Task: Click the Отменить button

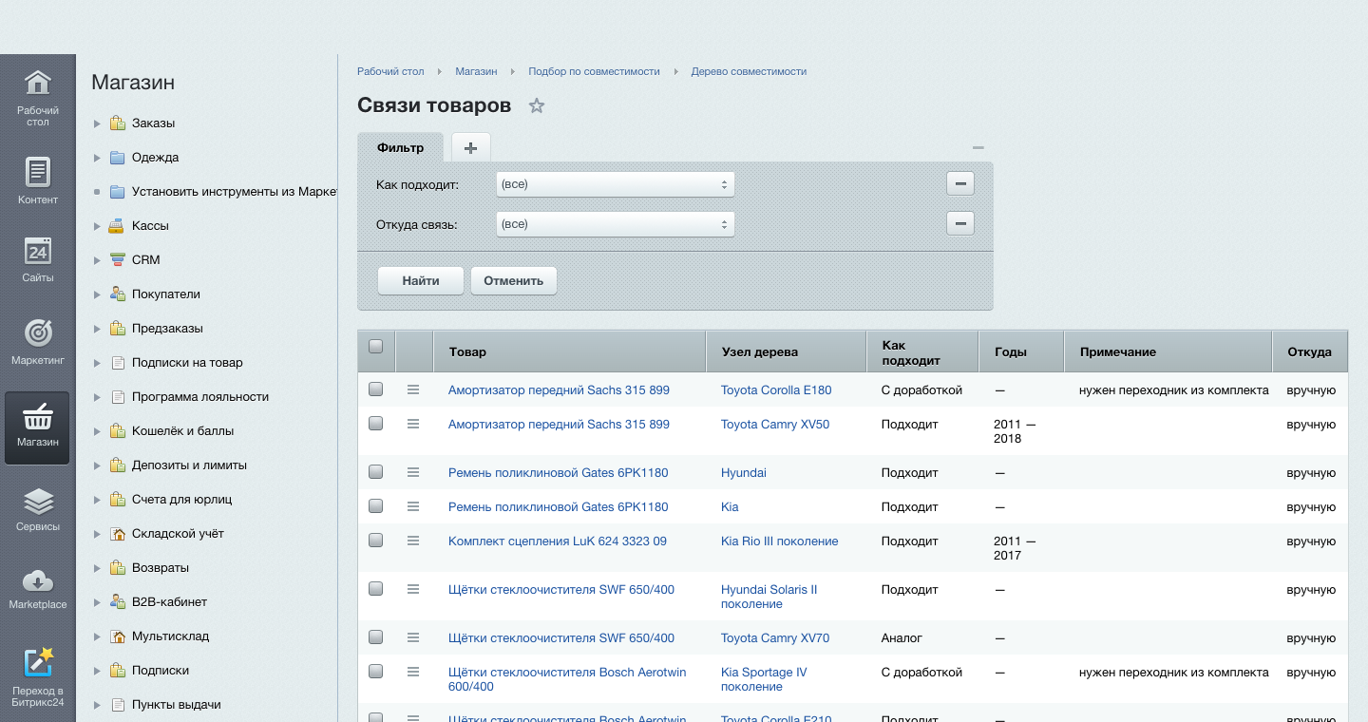Action: pos(513,281)
